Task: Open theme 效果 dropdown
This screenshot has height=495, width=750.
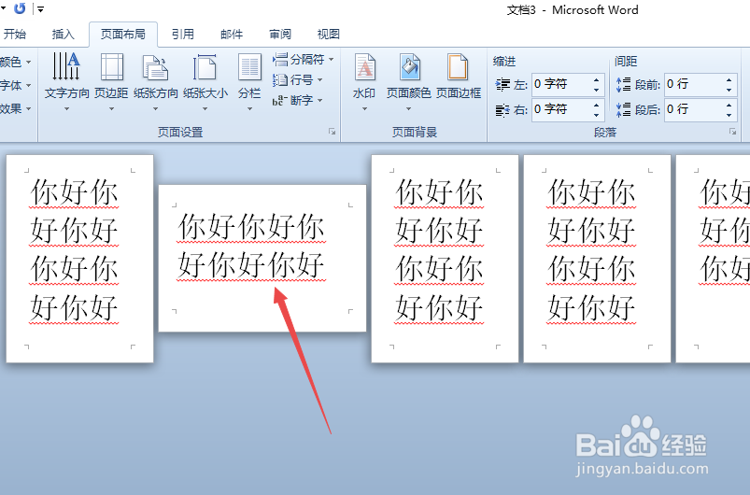Action: tap(15, 109)
